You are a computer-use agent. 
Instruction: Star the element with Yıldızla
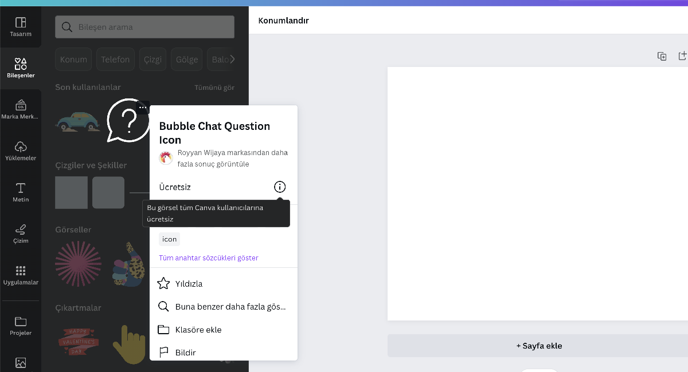pos(189,284)
